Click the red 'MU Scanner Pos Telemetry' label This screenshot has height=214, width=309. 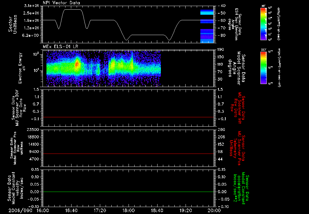[x=237, y=148]
